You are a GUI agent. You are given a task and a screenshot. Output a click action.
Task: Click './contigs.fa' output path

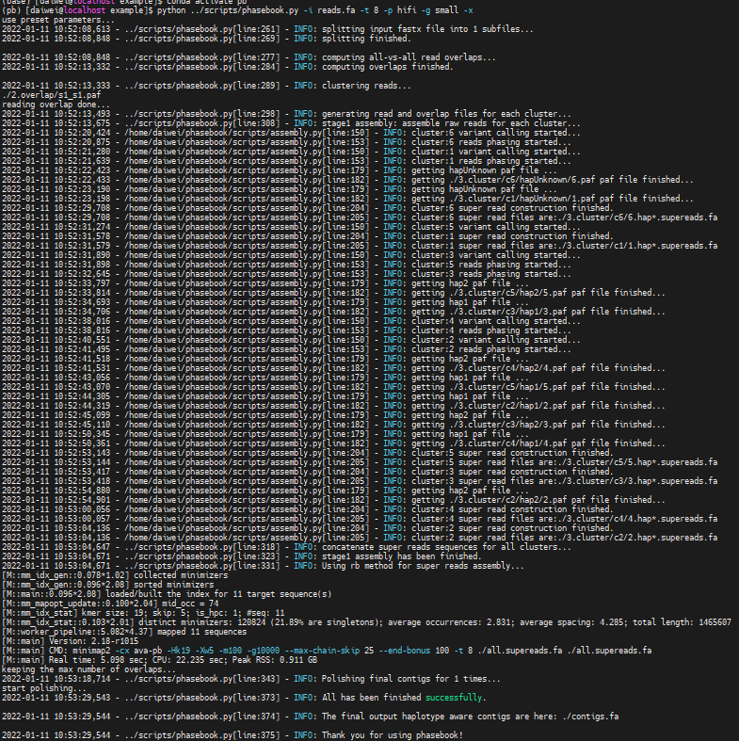tap(590, 717)
